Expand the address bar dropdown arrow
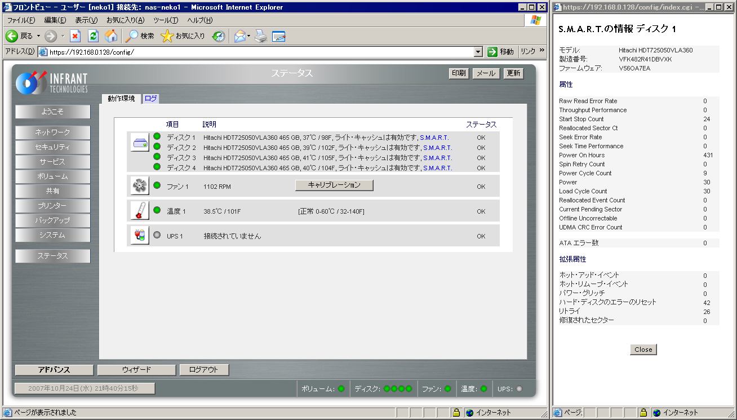737x420 pixels. pos(478,52)
